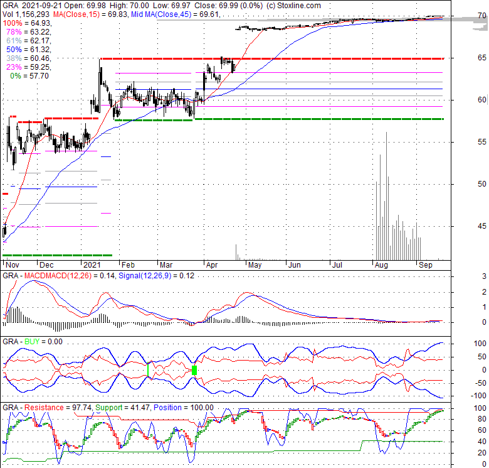Click the 'Aug' month label on time axis
Viewport: 489px width, 468px height.
click(381, 265)
